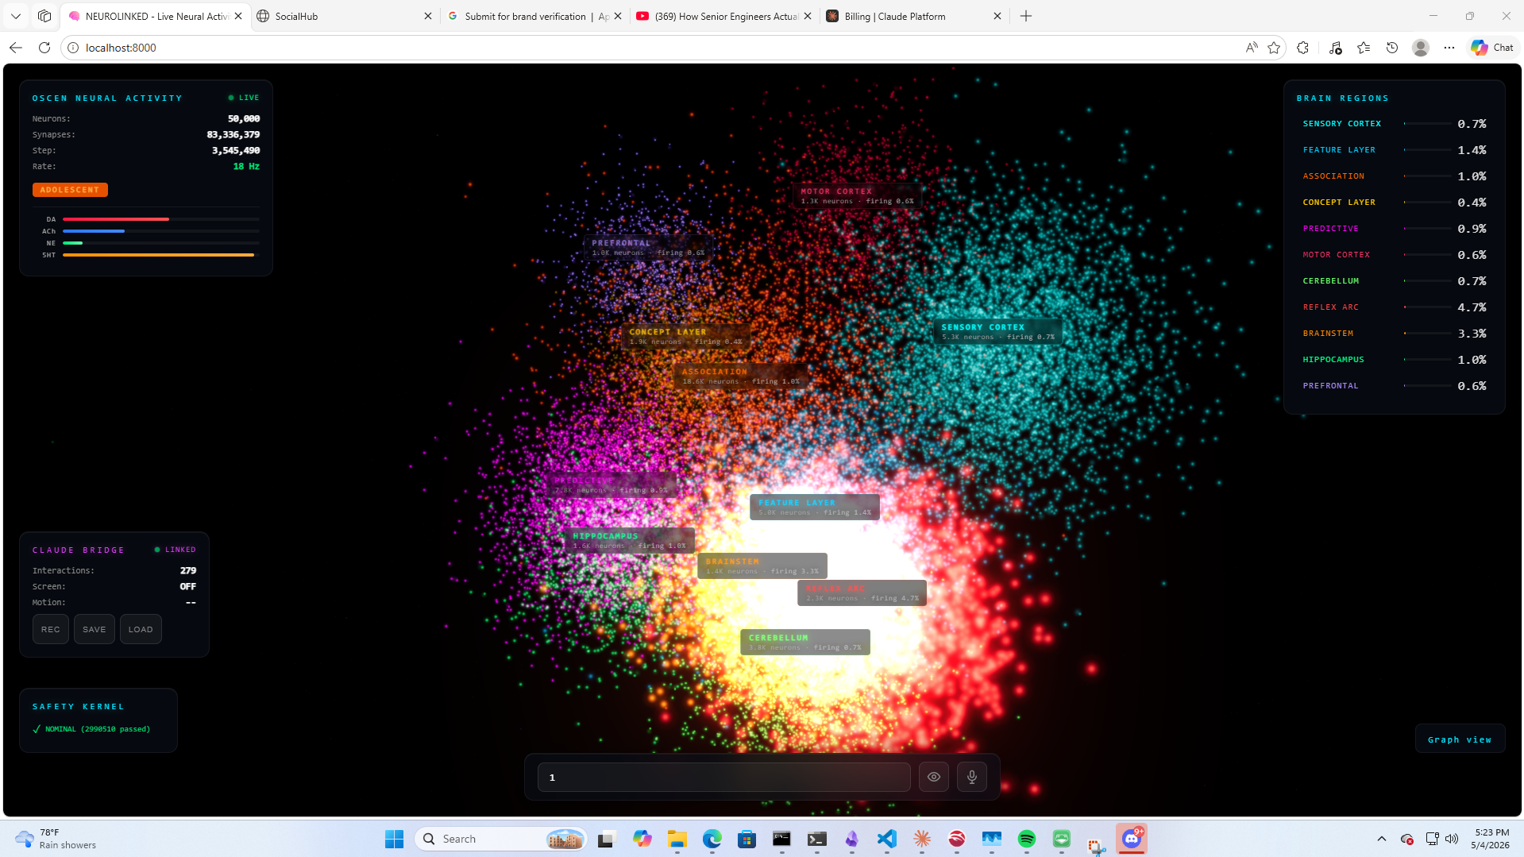View site information icon

point(73,48)
